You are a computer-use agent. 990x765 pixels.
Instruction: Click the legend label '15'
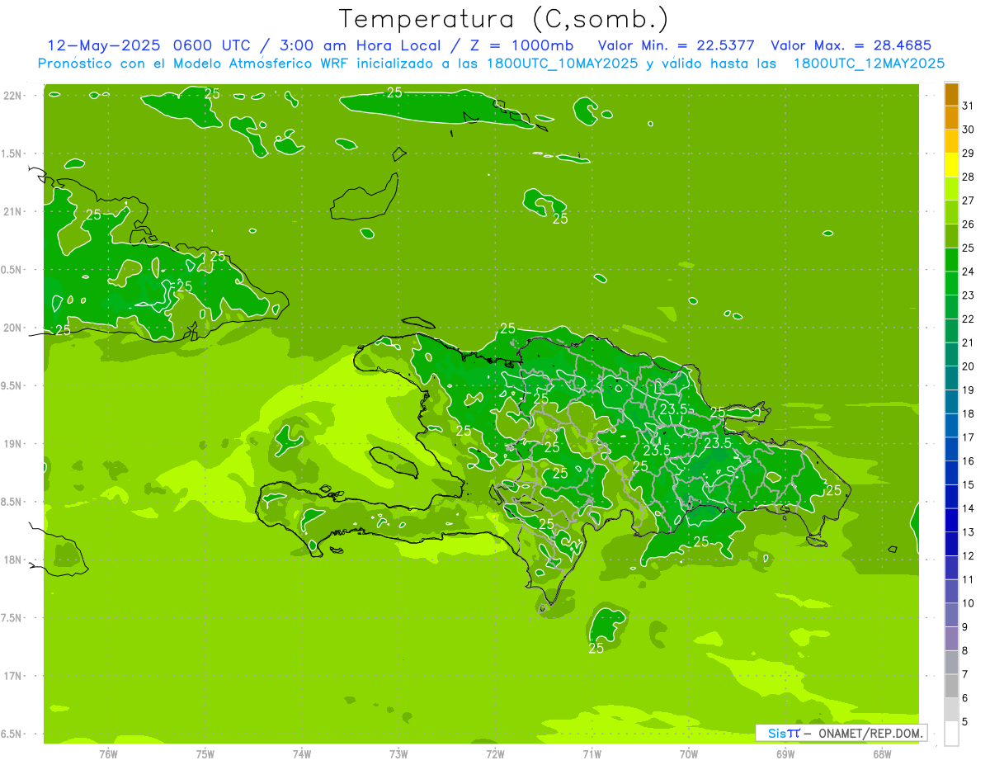968,484
